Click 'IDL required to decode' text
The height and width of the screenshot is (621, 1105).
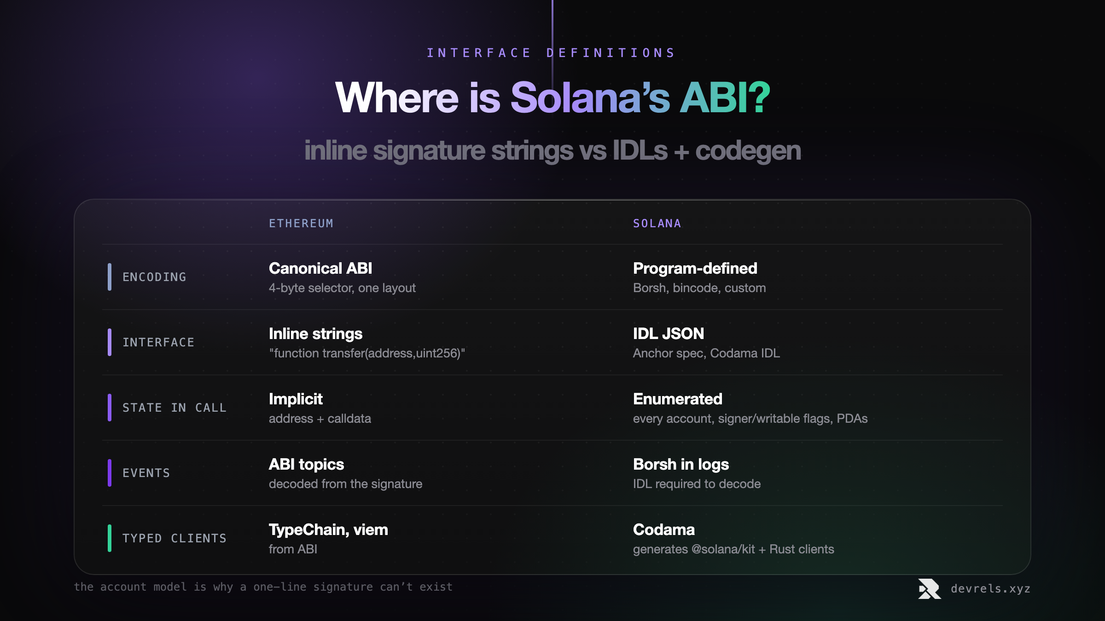697,484
